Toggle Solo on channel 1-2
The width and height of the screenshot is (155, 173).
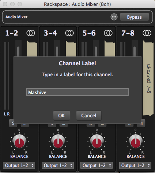13,123
